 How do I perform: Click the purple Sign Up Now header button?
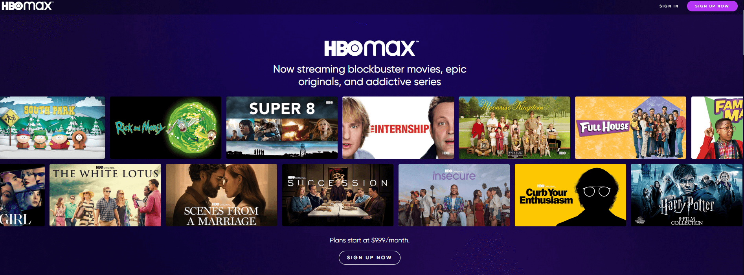pos(712,6)
